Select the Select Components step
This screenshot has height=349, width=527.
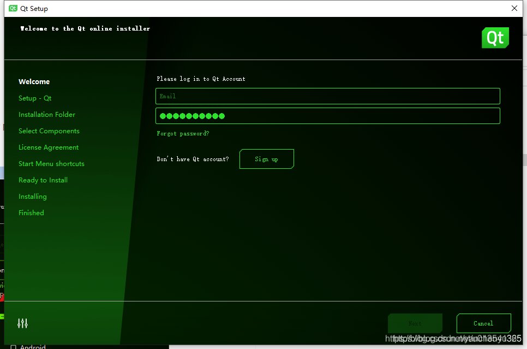pyautogui.click(x=49, y=131)
